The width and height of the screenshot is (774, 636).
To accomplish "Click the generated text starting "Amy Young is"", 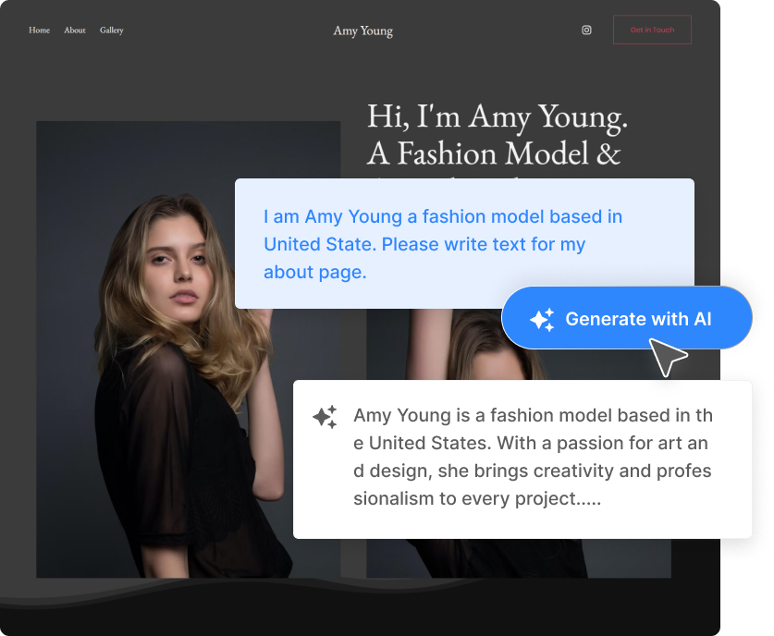I will pyautogui.click(x=533, y=416).
